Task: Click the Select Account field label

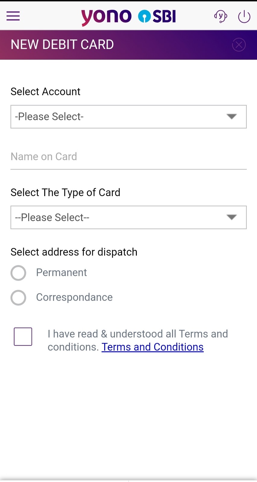Action: (x=45, y=92)
